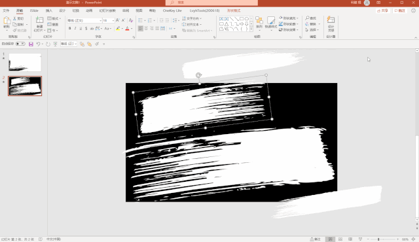Screen dimensions: 419x242
Task: Click the Paste clipboard icon
Action: (7, 21)
